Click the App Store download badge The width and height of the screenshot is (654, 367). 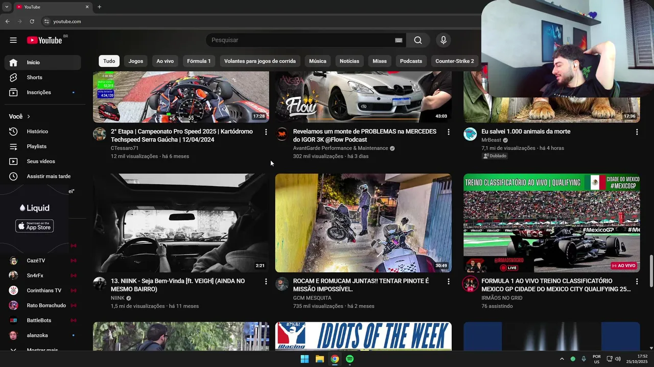pos(34,226)
